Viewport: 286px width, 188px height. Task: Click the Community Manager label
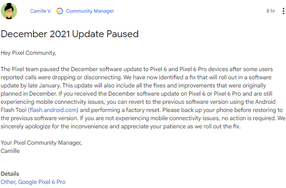tap(90, 11)
